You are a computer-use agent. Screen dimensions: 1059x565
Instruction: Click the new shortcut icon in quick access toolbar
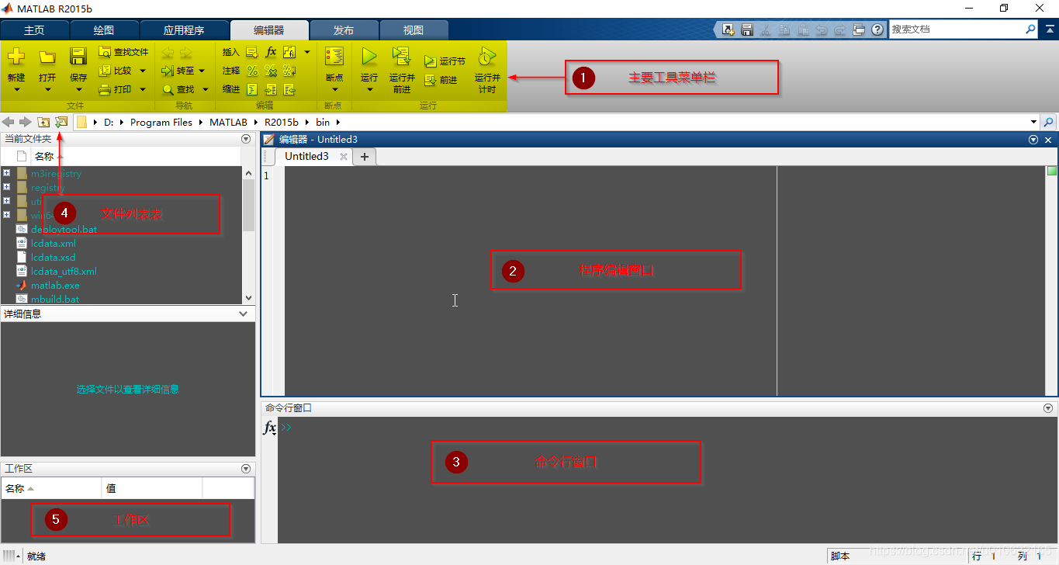tap(728, 29)
